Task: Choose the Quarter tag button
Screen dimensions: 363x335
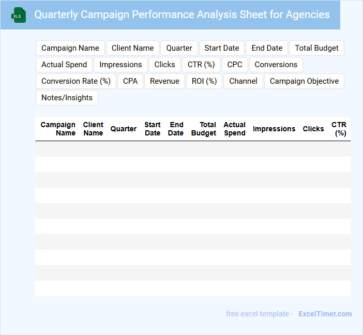Action: (179, 48)
